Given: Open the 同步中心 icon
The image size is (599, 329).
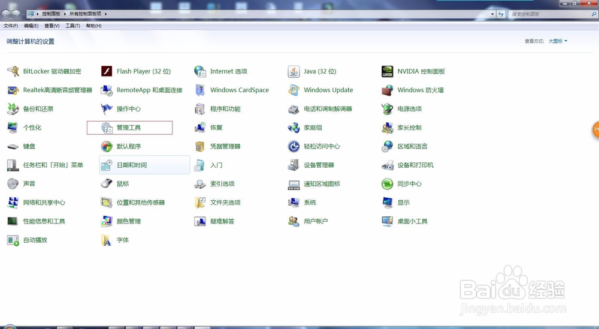Looking at the screenshot, I should (388, 184).
